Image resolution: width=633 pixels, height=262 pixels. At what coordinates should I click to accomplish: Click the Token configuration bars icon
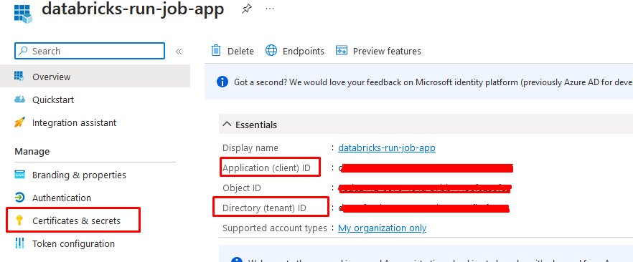tap(19, 243)
